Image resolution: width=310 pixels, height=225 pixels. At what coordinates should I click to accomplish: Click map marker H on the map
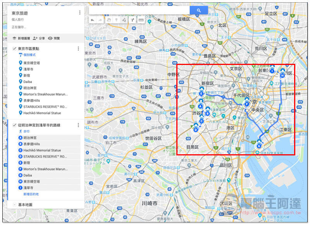point(282,75)
